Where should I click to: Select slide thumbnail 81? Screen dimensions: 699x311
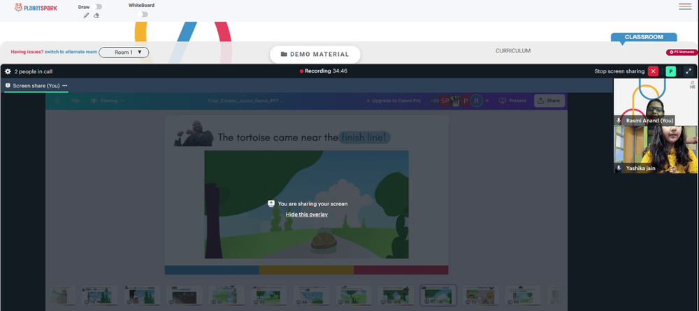pyautogui.click(x=184, y=296)
